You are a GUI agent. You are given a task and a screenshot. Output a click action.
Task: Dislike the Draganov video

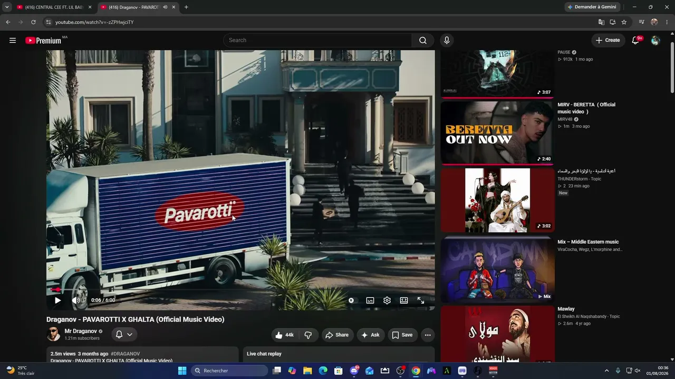coord(308,335)
